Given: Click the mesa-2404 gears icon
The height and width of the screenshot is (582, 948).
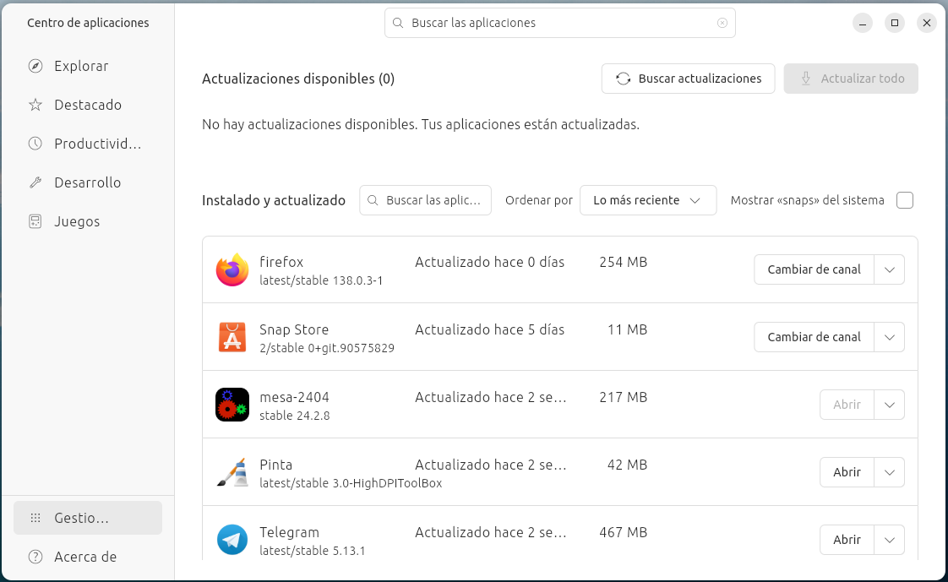Looking at the screenshot, I should pos(232,405).
